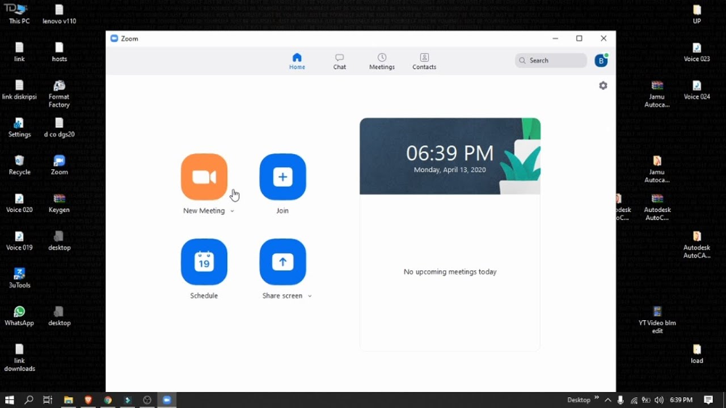Open the profile avatar menu

coord(601,61)
